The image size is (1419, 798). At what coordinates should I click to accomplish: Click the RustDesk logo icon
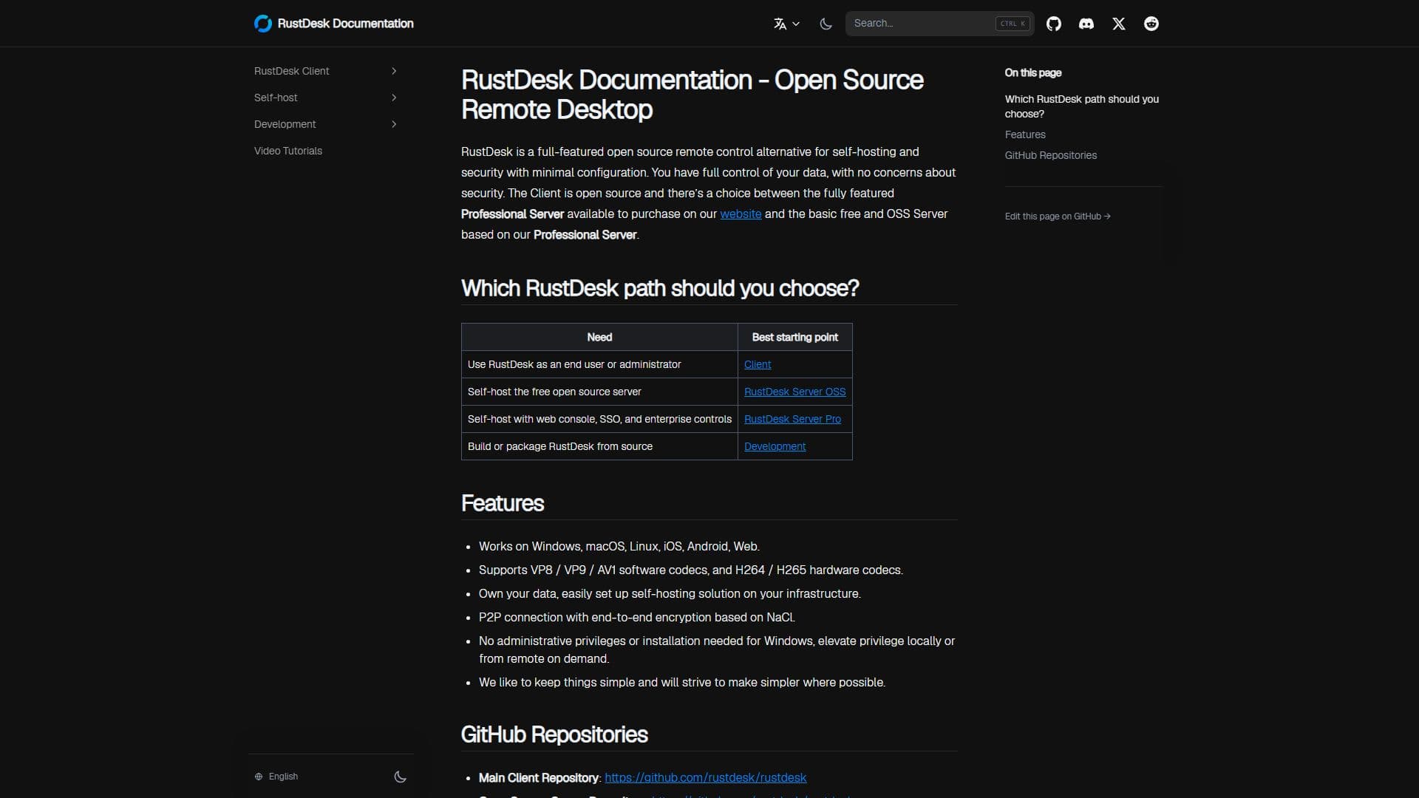click(x=262, y=24)
